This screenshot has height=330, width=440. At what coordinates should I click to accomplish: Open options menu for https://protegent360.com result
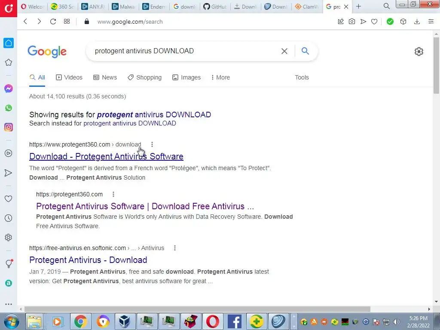click(113, 194)
